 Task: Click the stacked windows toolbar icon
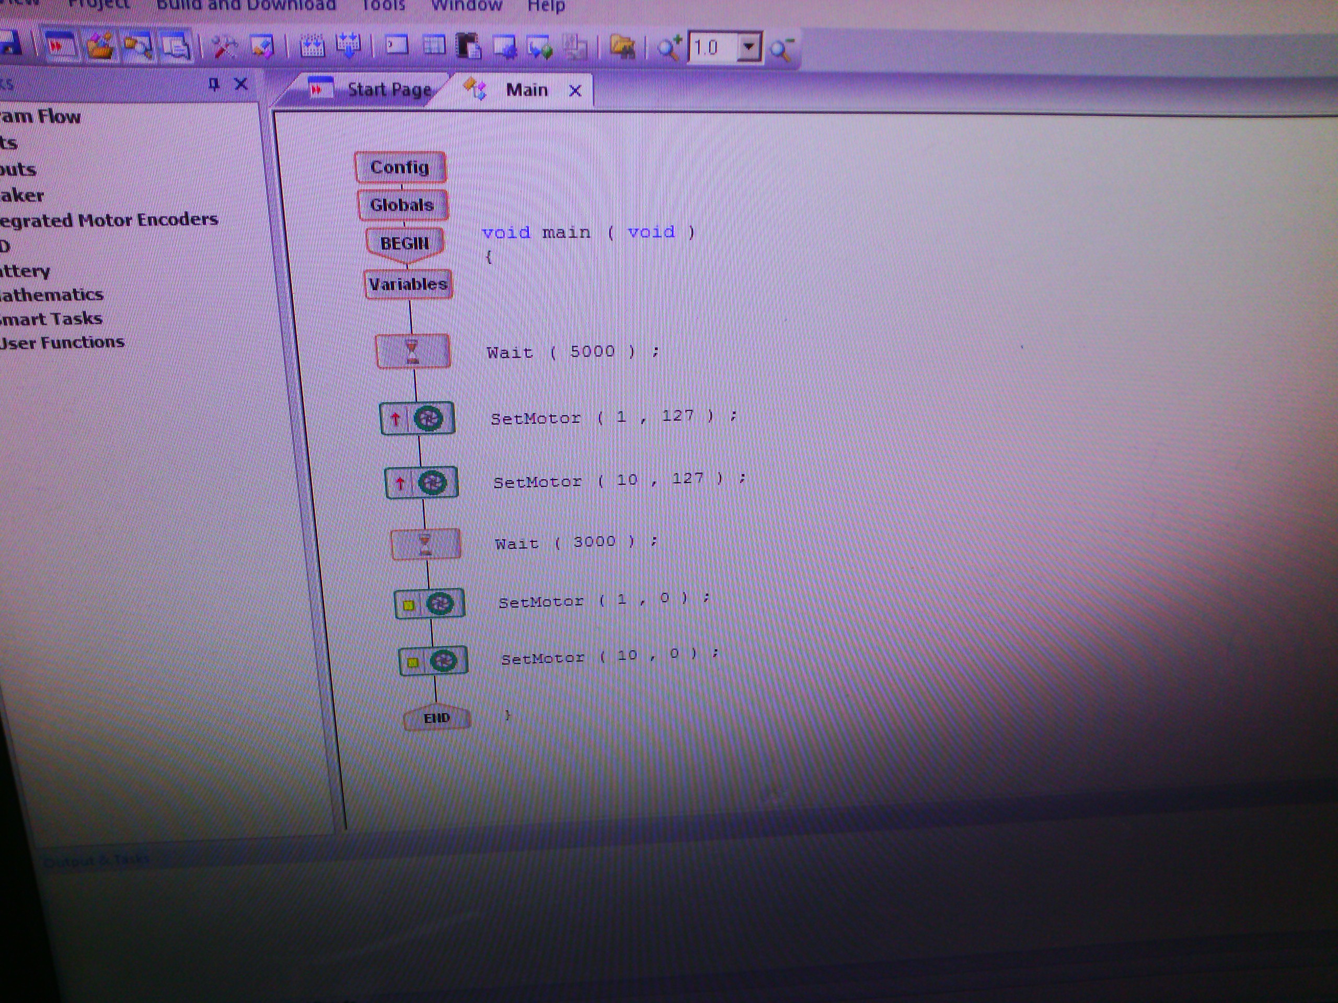tap(176, 46)
